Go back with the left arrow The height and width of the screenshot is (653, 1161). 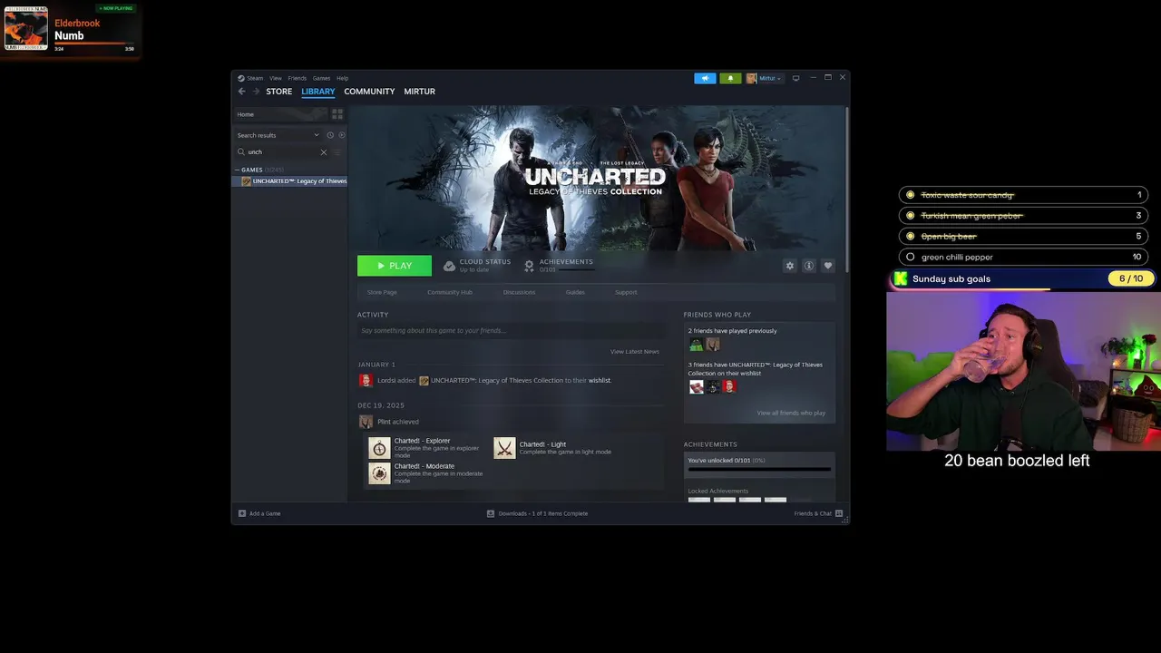[x=241, y=92]
